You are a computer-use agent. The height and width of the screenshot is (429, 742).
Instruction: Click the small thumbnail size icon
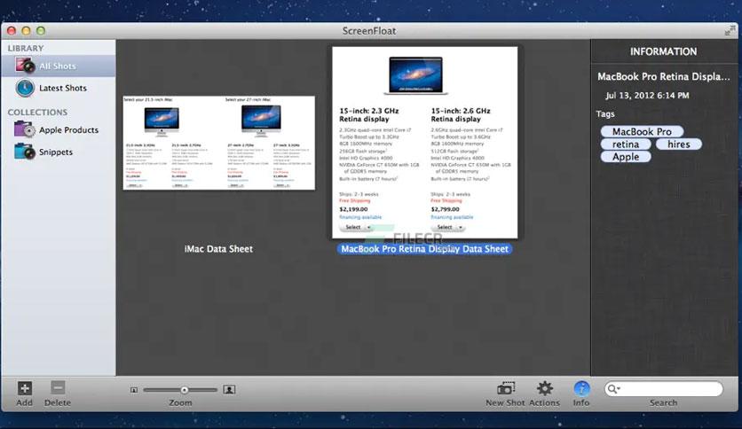[134, 390]
